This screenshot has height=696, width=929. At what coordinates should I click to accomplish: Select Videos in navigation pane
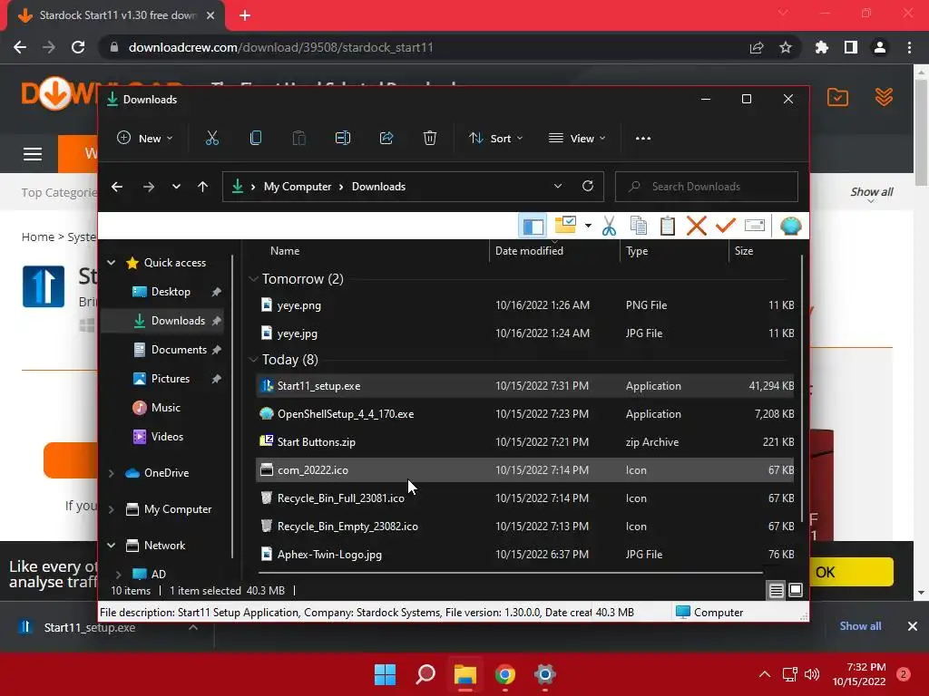167,437
